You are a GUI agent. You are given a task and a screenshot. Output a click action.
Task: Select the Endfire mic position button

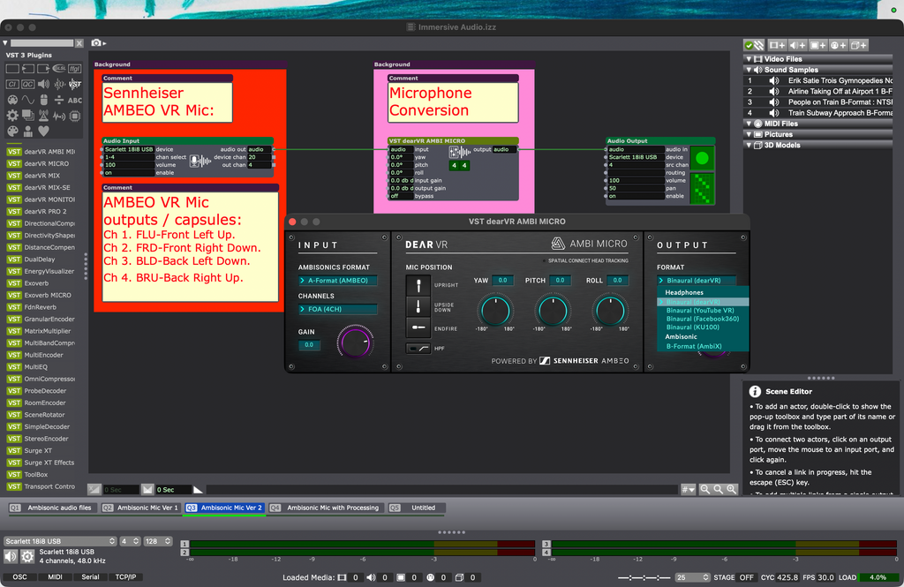click(x=418, y=327)
